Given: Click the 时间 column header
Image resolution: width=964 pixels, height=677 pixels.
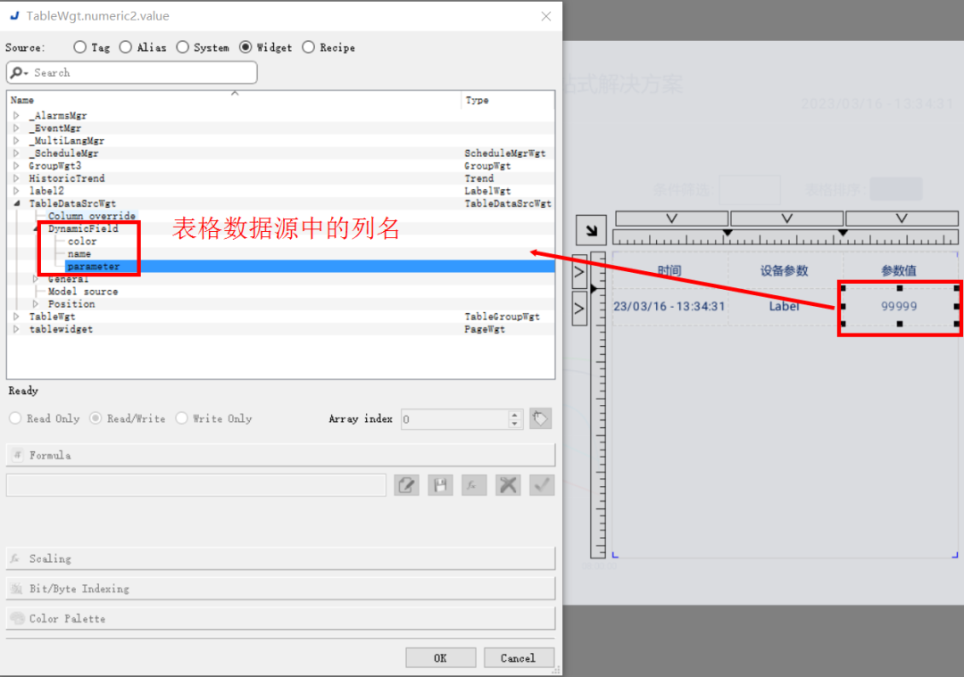Looking at the screenshot, I should tap(669, 271).
